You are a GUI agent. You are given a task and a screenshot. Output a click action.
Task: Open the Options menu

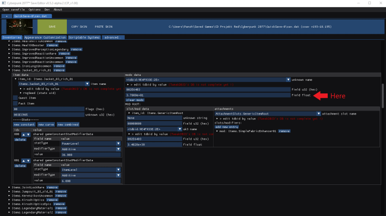[35, 10]
